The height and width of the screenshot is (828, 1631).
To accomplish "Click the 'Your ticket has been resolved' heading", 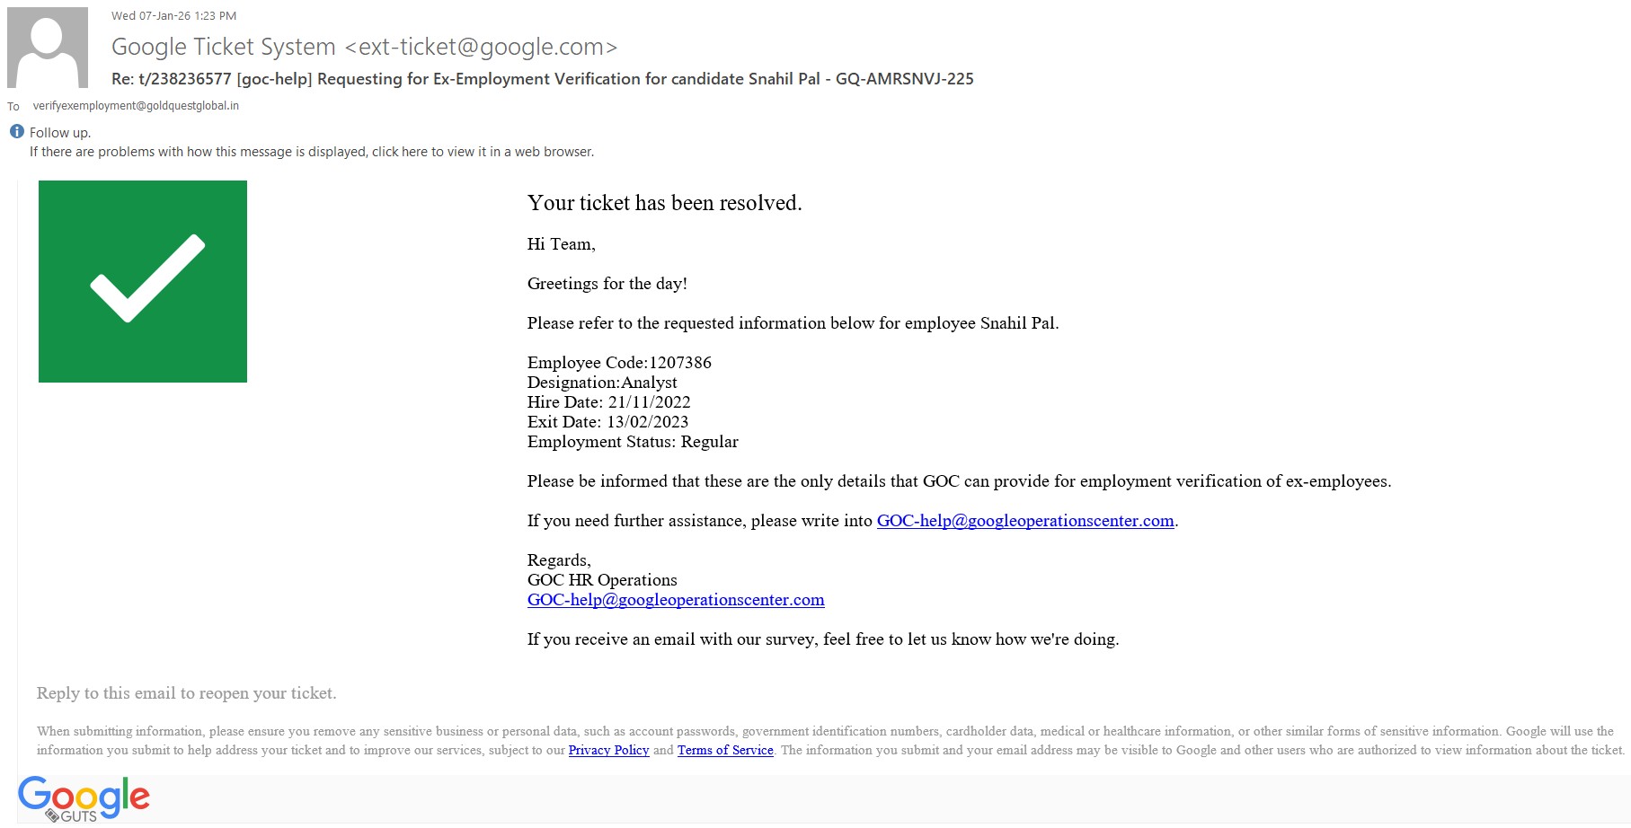I will 664,203.
